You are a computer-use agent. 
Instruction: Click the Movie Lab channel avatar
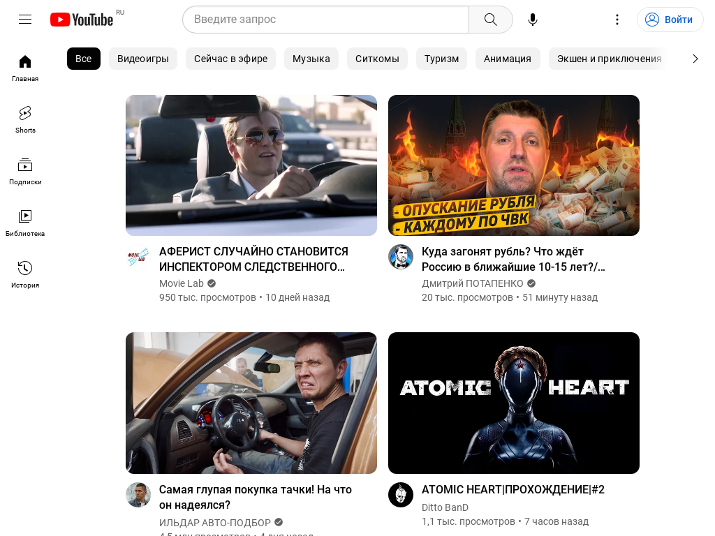pos(138,257)
